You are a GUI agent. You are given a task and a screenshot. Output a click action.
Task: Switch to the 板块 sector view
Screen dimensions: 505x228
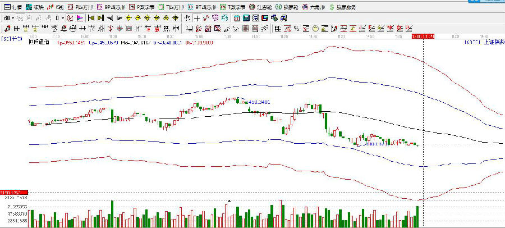coord(36,7)
